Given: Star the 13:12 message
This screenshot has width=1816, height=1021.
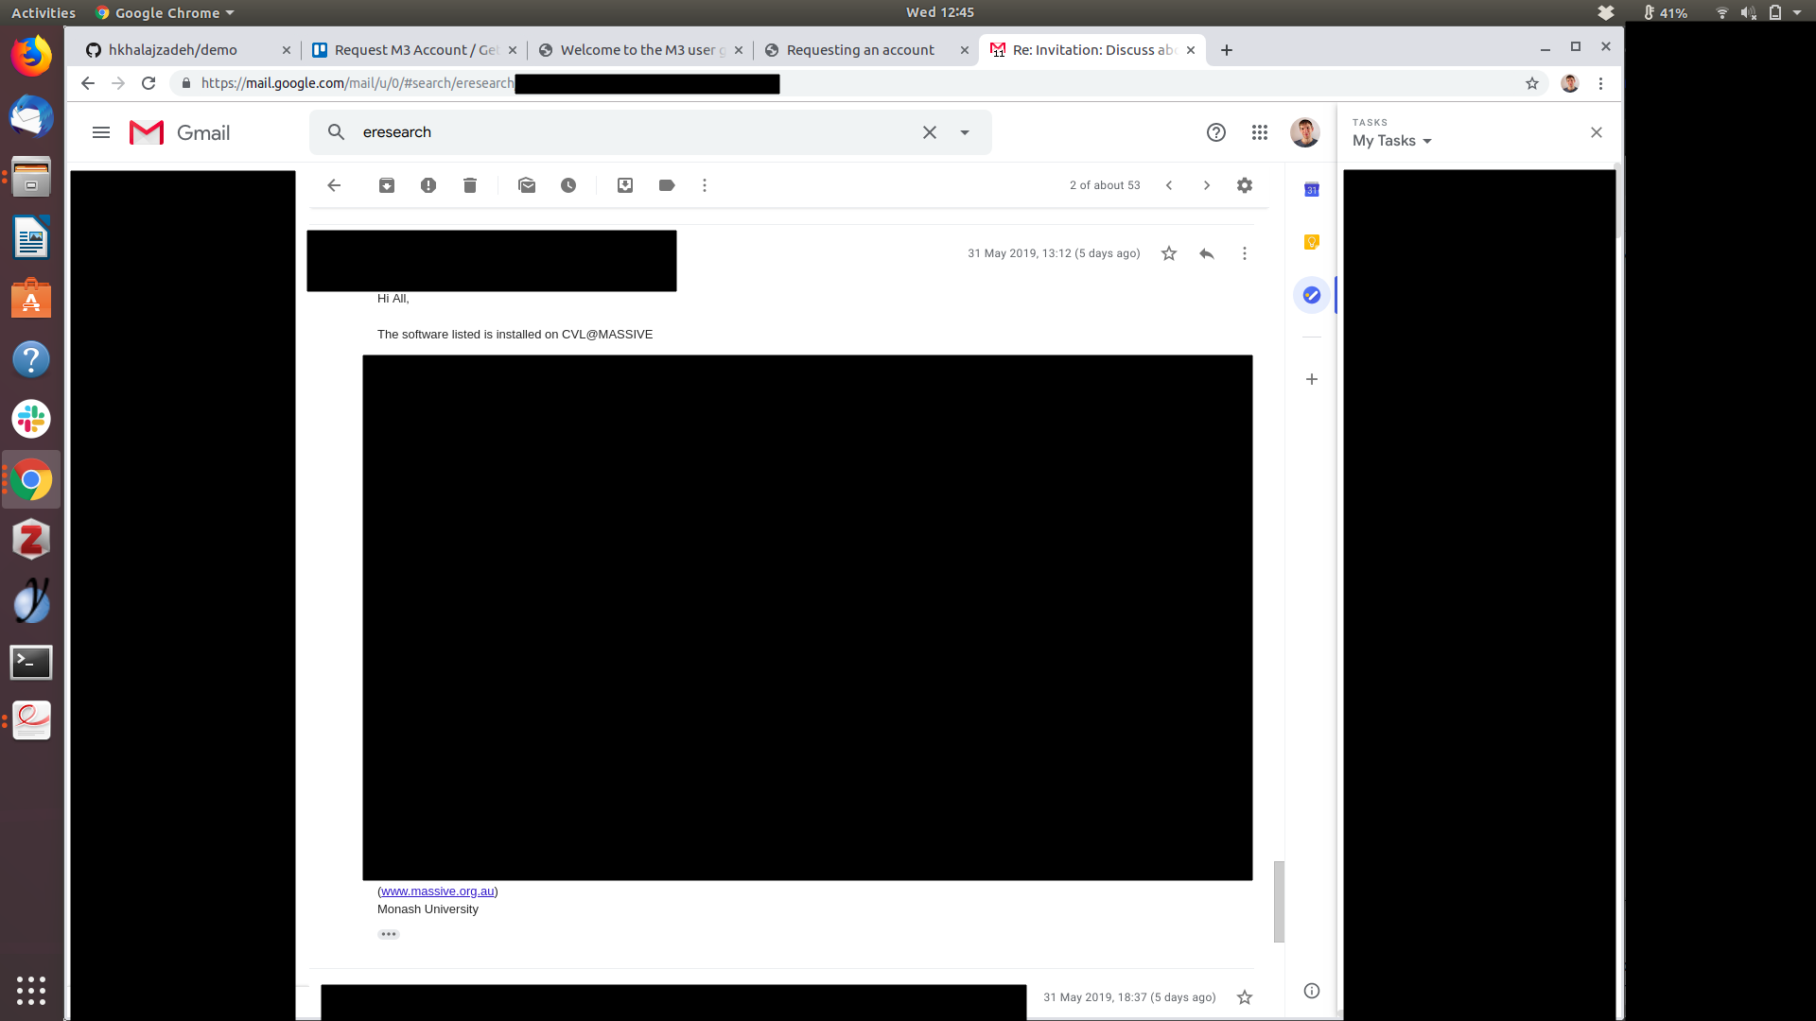Looking at the screenshot, I should click(x=1169, y=253).
